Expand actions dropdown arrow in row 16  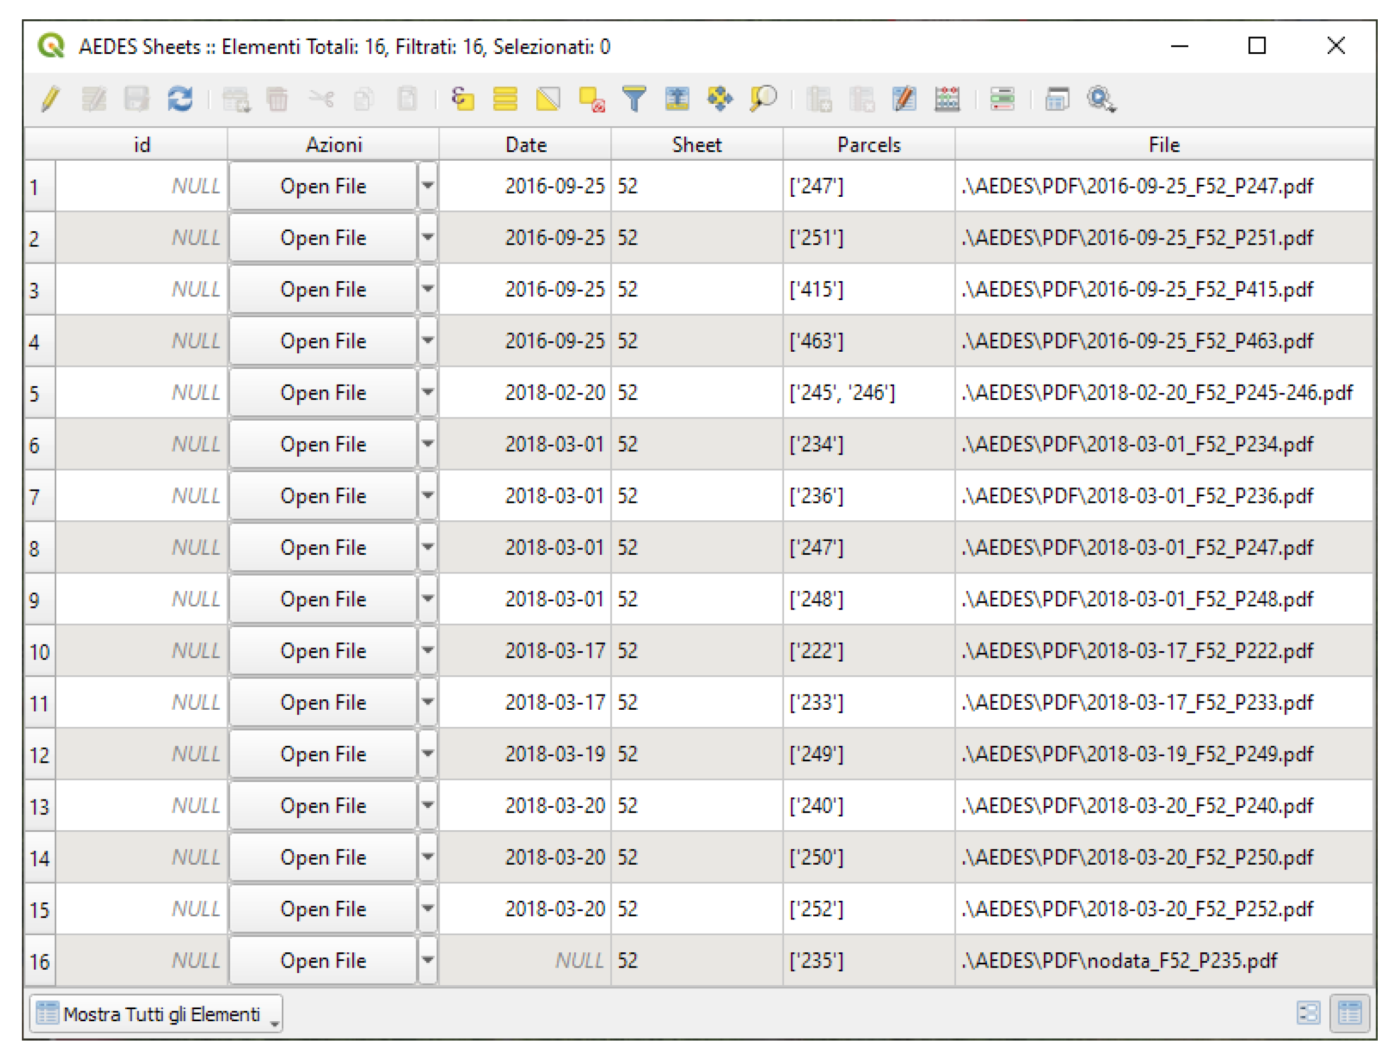click(x=428, y=960)
